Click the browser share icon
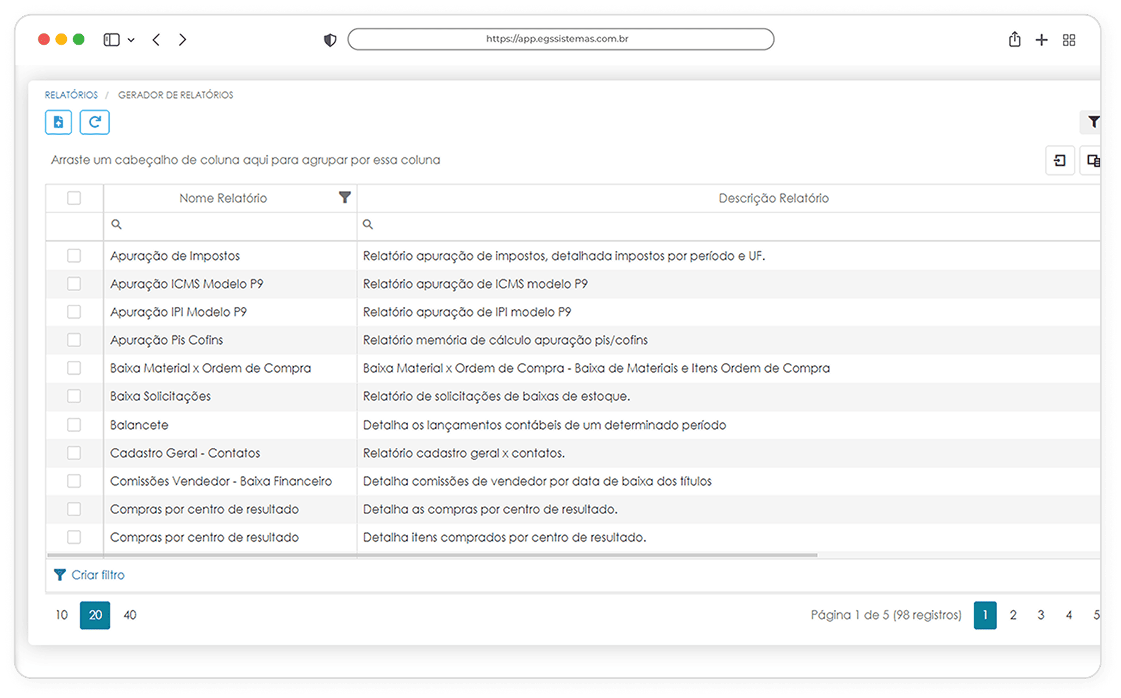 tap(1014, 39)
